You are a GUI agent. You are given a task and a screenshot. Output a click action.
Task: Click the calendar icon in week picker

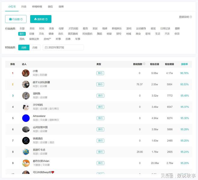[46, 48]
